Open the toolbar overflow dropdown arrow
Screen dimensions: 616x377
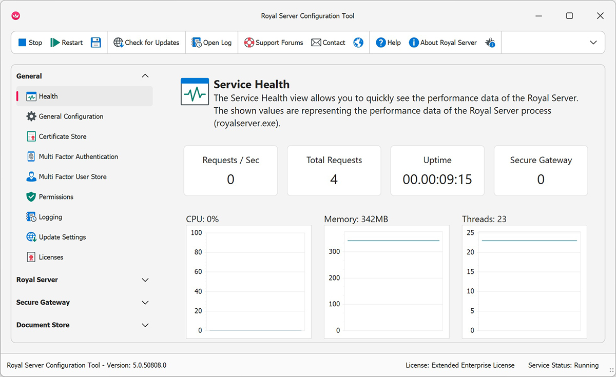pos(593,43)
